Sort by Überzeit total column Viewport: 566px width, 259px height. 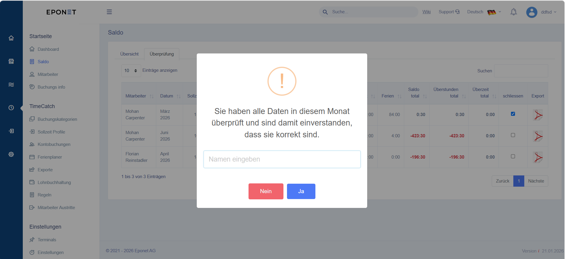(484, 93)
